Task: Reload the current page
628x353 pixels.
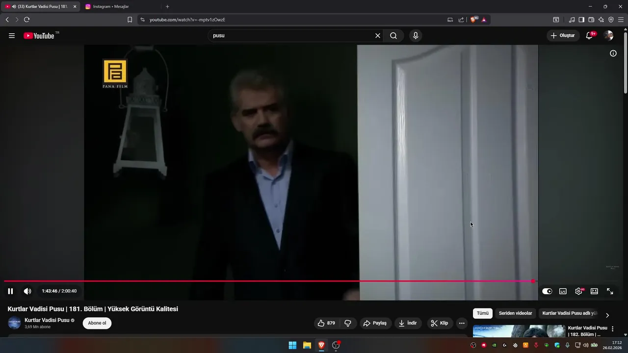Action: pyautogui.click(x=26, y=20)
